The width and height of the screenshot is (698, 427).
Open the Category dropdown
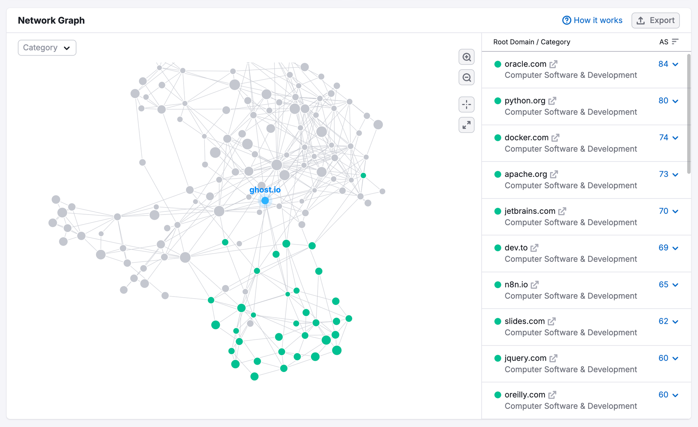click(x=47, y=48)
